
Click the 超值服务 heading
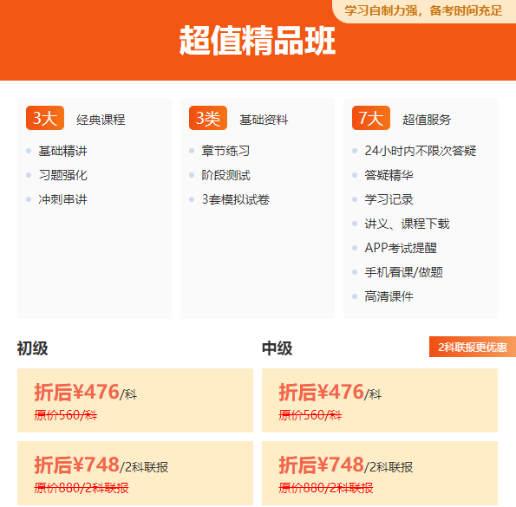(427, 120)
